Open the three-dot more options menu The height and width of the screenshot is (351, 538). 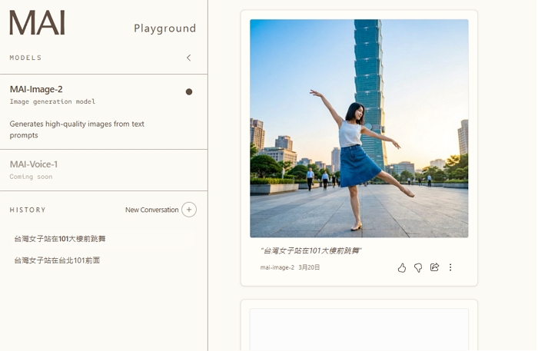tap(450, 267)
